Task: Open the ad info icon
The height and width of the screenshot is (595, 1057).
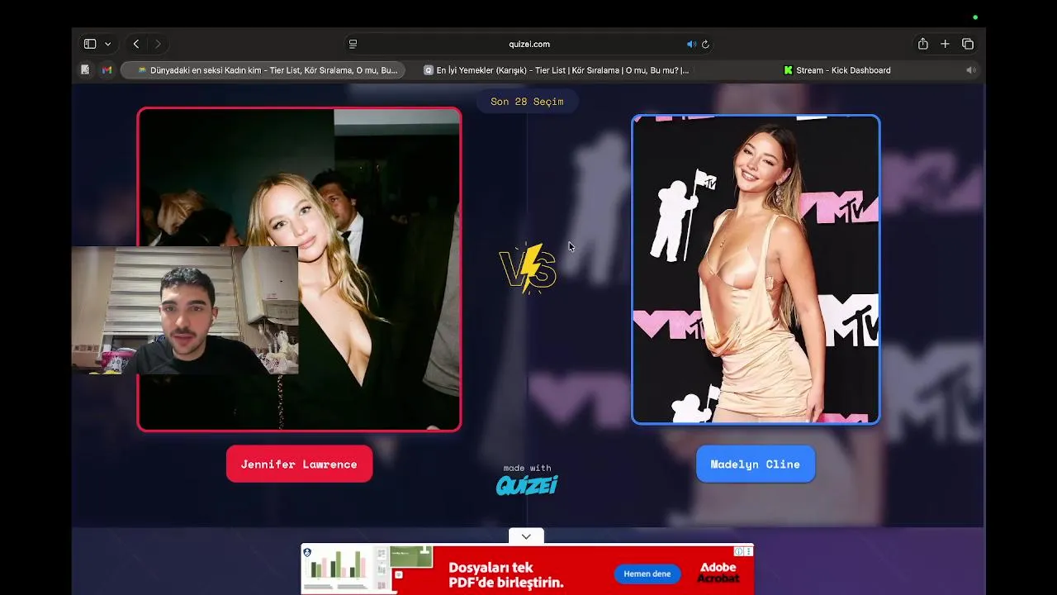Action: [x=738, y=551]
